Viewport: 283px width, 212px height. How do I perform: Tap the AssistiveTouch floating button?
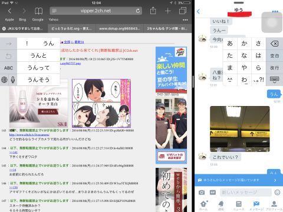point(272,22)
